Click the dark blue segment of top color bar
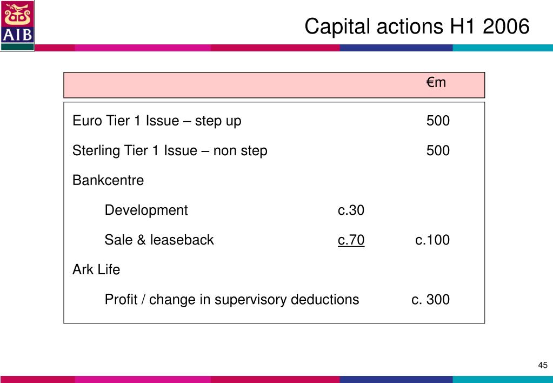Image resolution: width=553 pixels, height=383 pixels. coord(396,48)
